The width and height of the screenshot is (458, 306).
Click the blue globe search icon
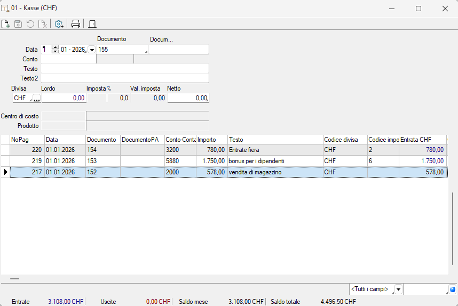pos(453,289)
